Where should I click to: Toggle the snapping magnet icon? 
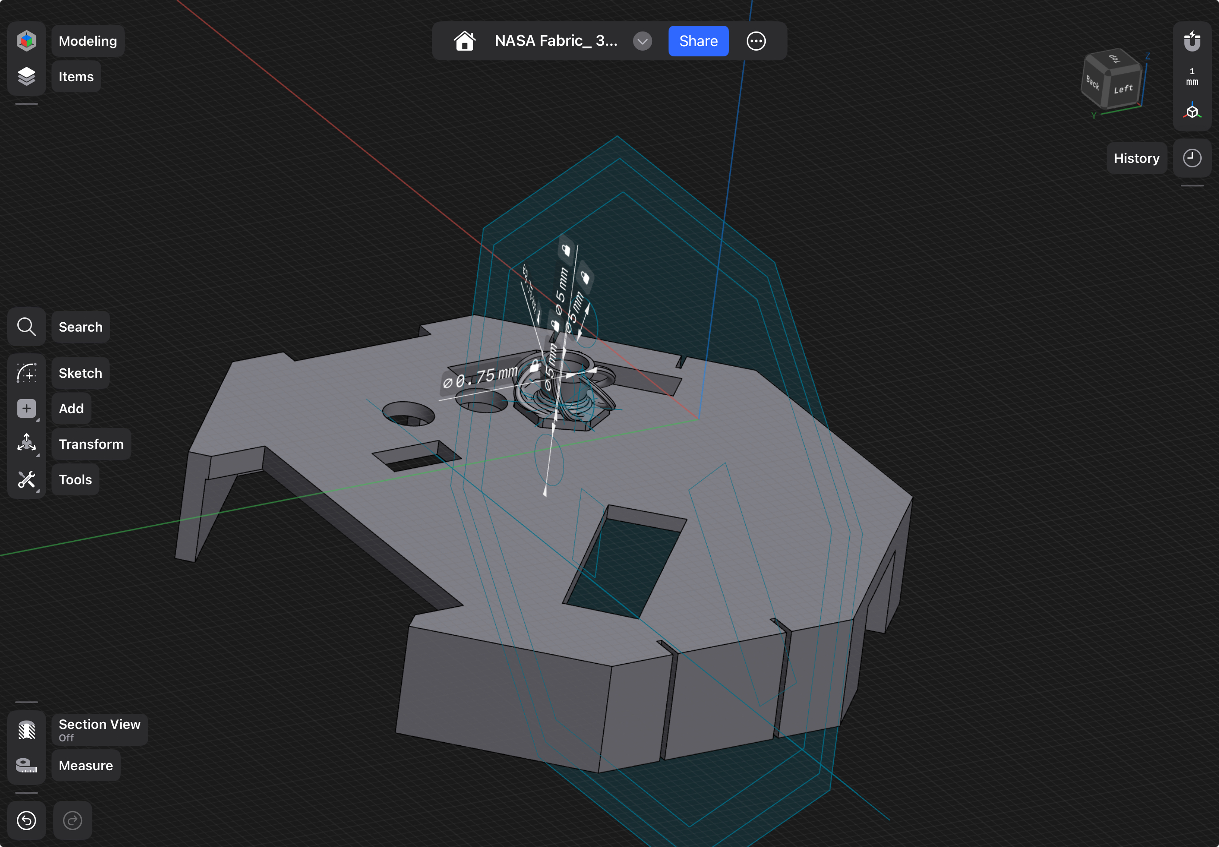click(1192, 41)
